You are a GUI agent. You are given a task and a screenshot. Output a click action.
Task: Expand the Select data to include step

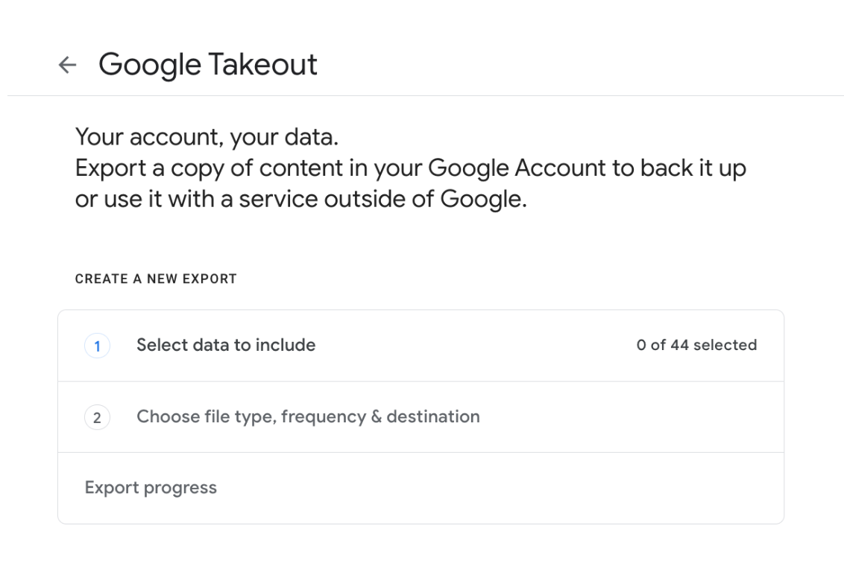coord(226,346)
